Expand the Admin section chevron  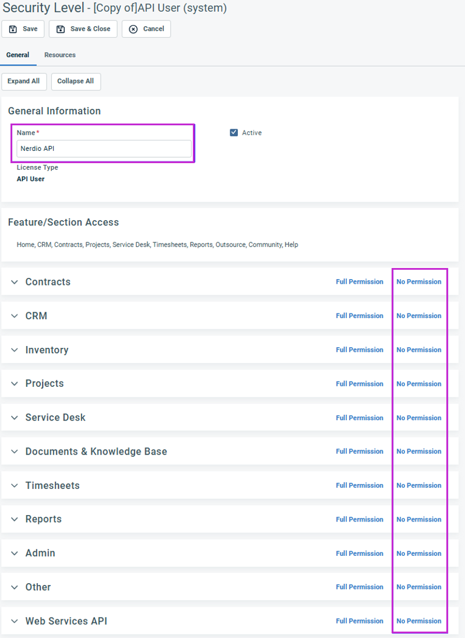15,554
